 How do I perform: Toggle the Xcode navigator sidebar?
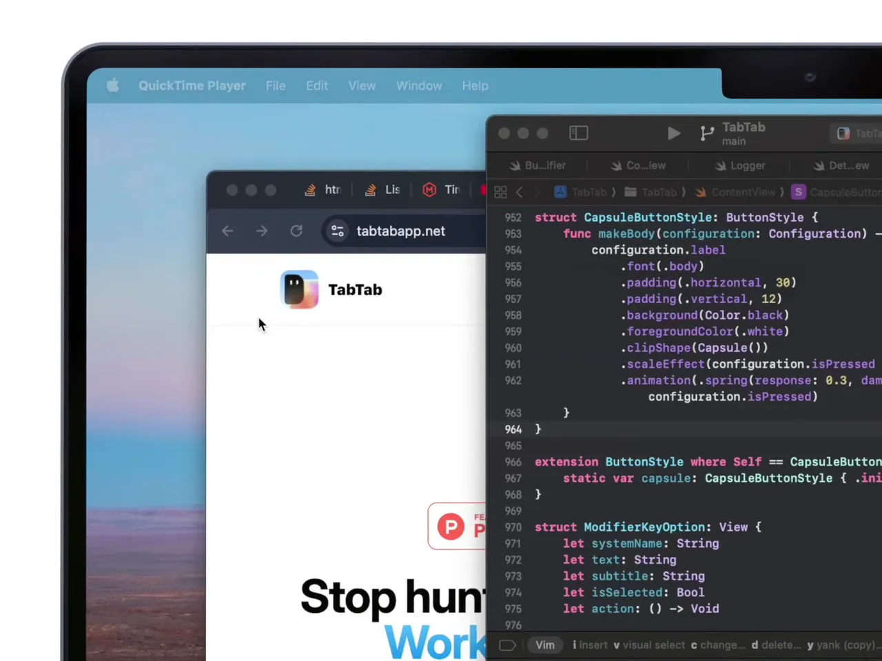coord(579,133)
